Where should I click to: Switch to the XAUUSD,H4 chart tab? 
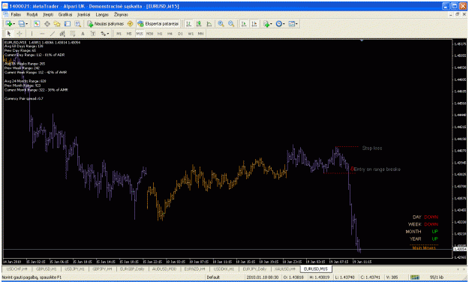[x=284, y=269]
